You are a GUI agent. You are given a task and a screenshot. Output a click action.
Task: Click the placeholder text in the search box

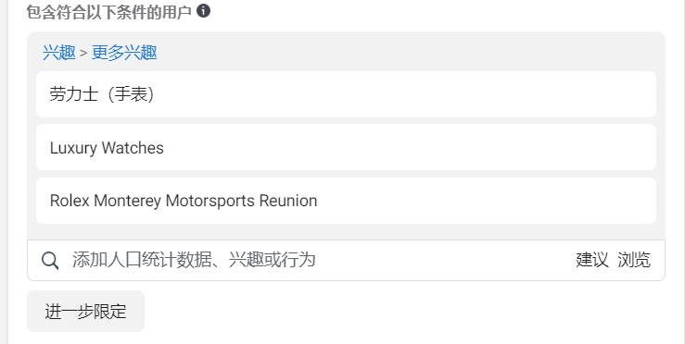point(194,260)
